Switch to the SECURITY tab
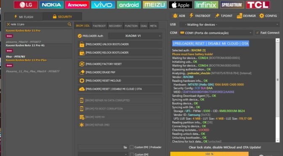This screenshot has width=283, height=156. 62,17
